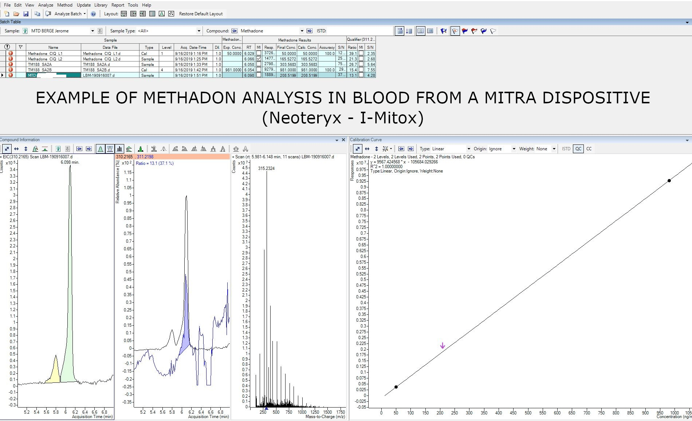Toggle the CC button in Calibration Curve panel

[589, 149]
